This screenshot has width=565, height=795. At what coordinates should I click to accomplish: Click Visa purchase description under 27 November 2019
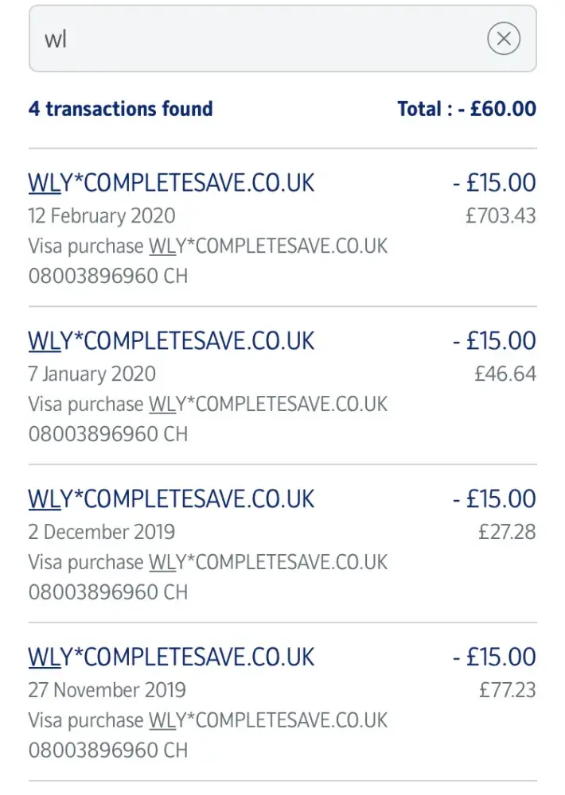pos(208,721)
